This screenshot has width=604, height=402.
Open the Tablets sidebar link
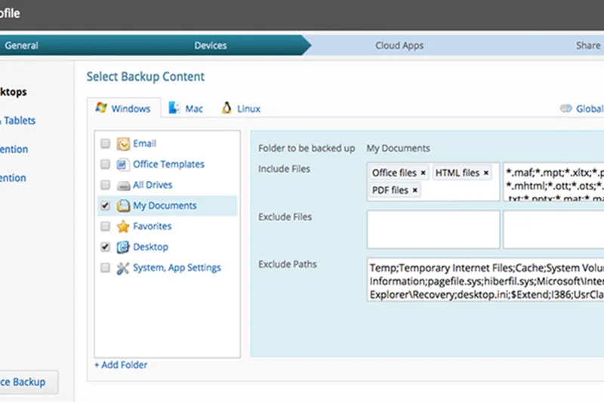pos(18,121)
